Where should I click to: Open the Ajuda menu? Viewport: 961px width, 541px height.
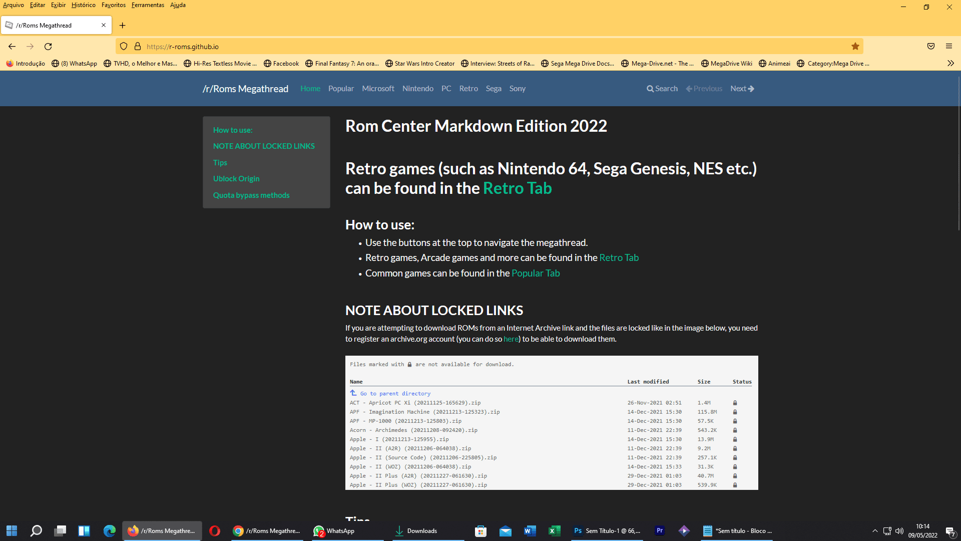[x=178, y=5]
